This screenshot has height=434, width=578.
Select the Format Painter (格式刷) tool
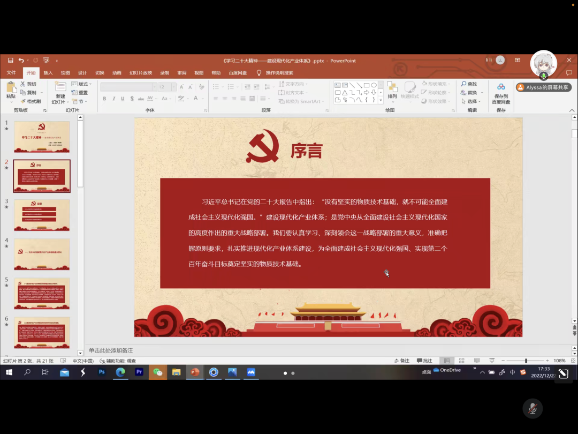click(x=24, y=101)
